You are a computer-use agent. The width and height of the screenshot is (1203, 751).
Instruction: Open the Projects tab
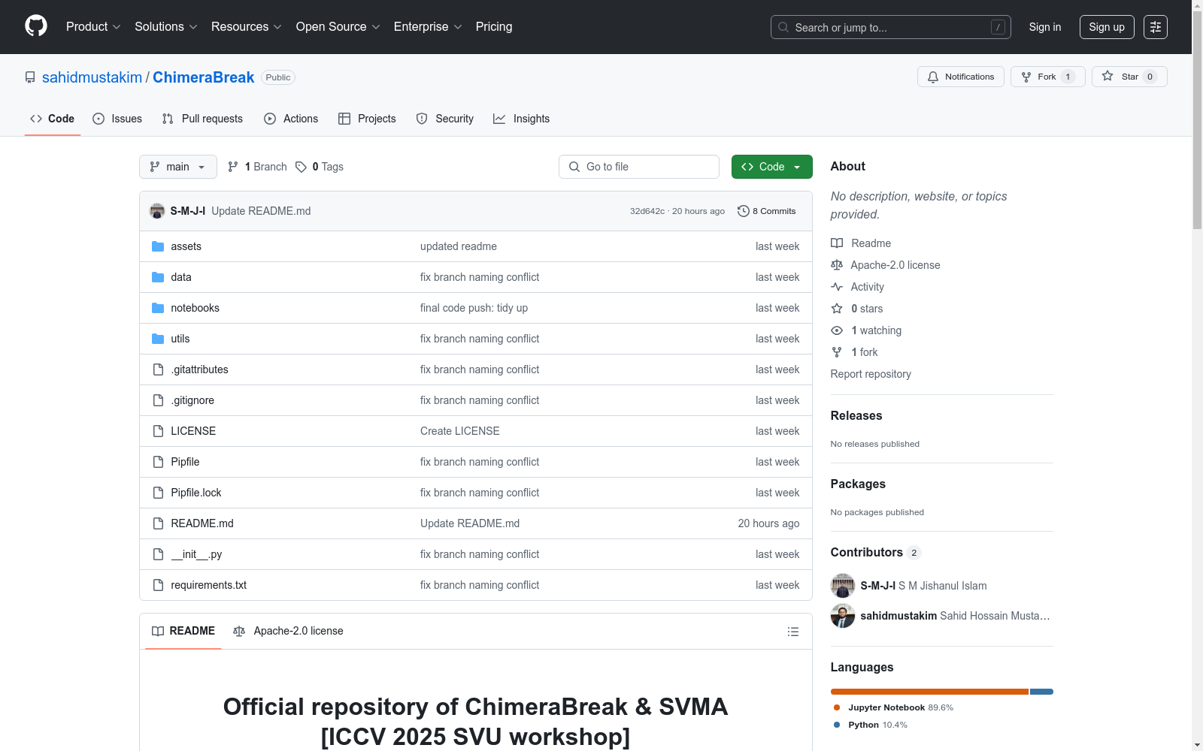[367, 119]
